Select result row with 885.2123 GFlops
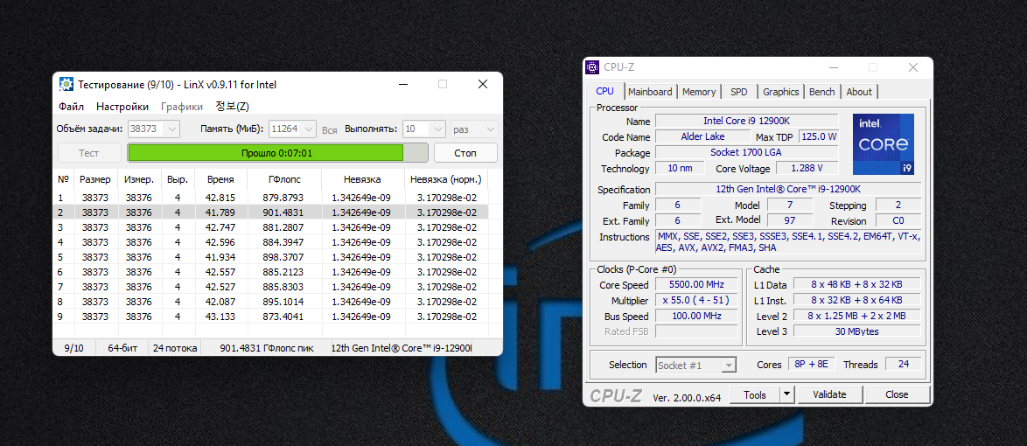This screenshot has width=1027, height=446. (x=270, y=272)
